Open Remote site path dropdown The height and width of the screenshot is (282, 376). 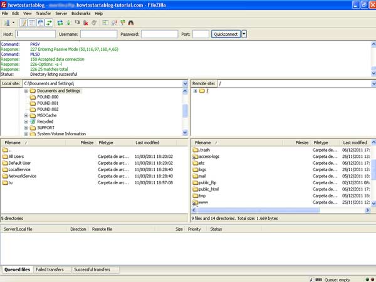point(373,83)
